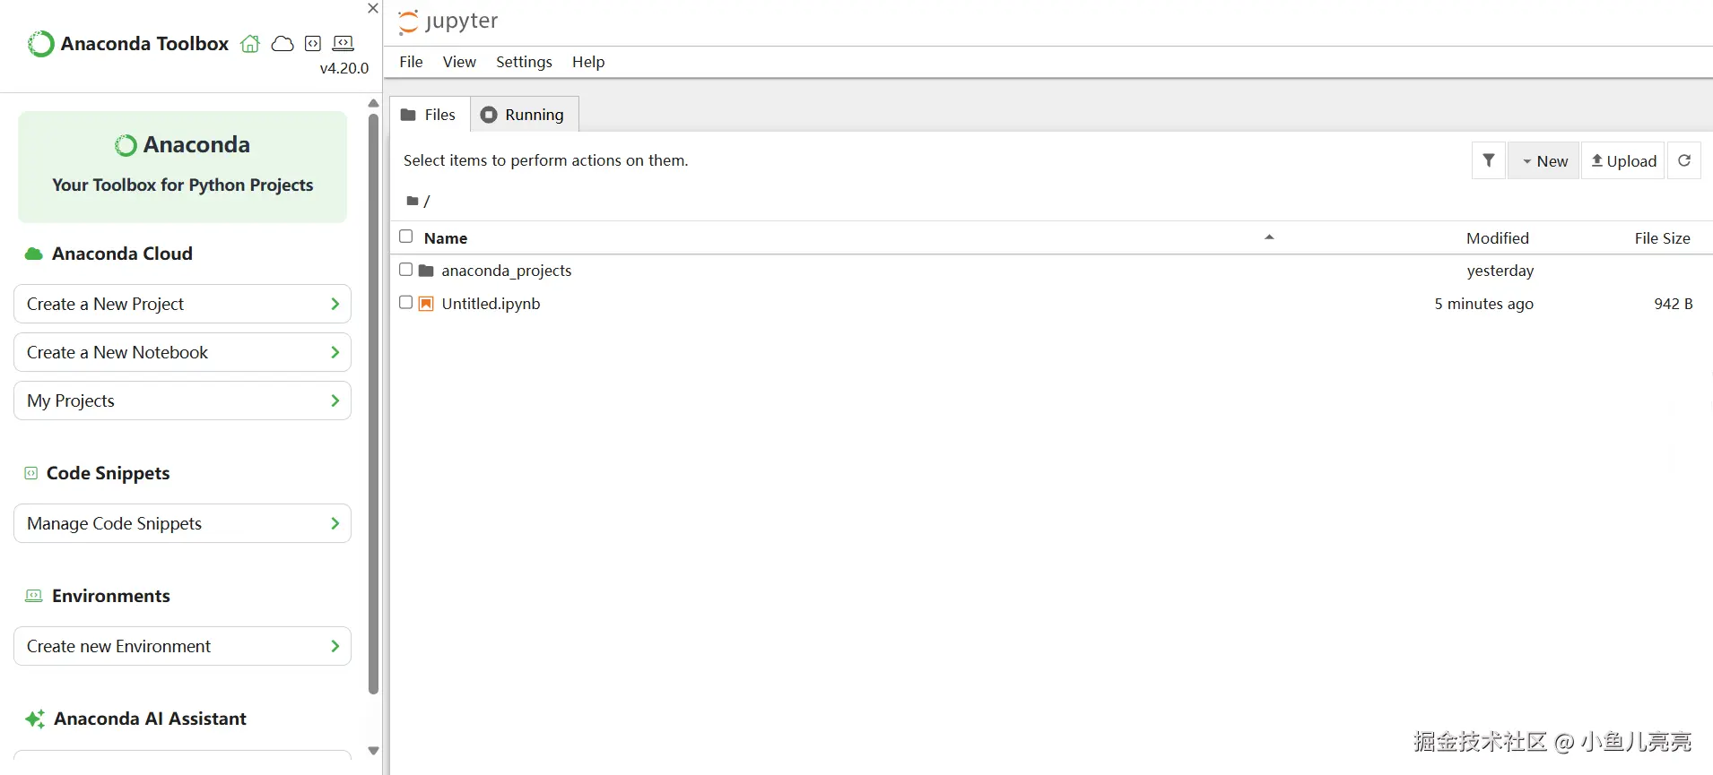Open the View menu
The width and height of the screenshot is (1713, 775).
click(459, 62)
